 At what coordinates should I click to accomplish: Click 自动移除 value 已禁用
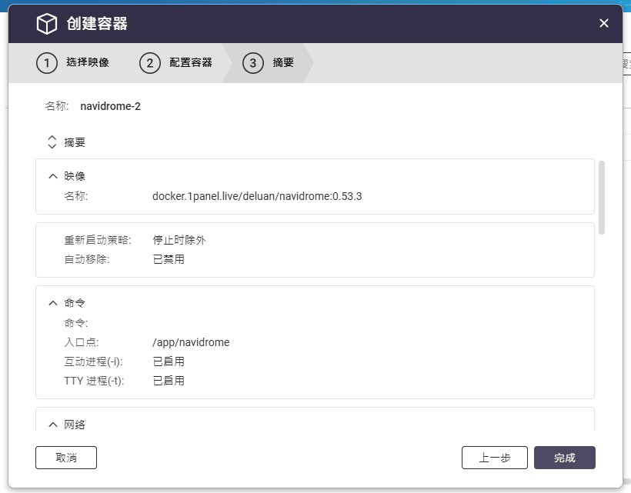click(169, 259)
